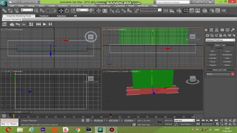Open the Key Filters dialog
This screenshot has width=237, height=133.
pyautogui.click(x=186, y=124)
